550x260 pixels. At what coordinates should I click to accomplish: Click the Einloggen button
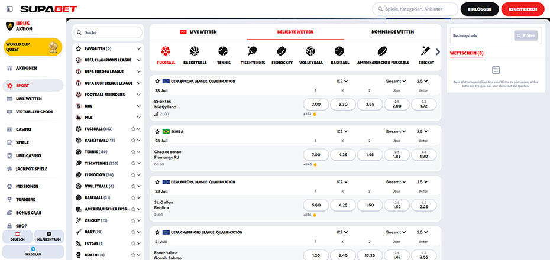[x=480, y=9]
